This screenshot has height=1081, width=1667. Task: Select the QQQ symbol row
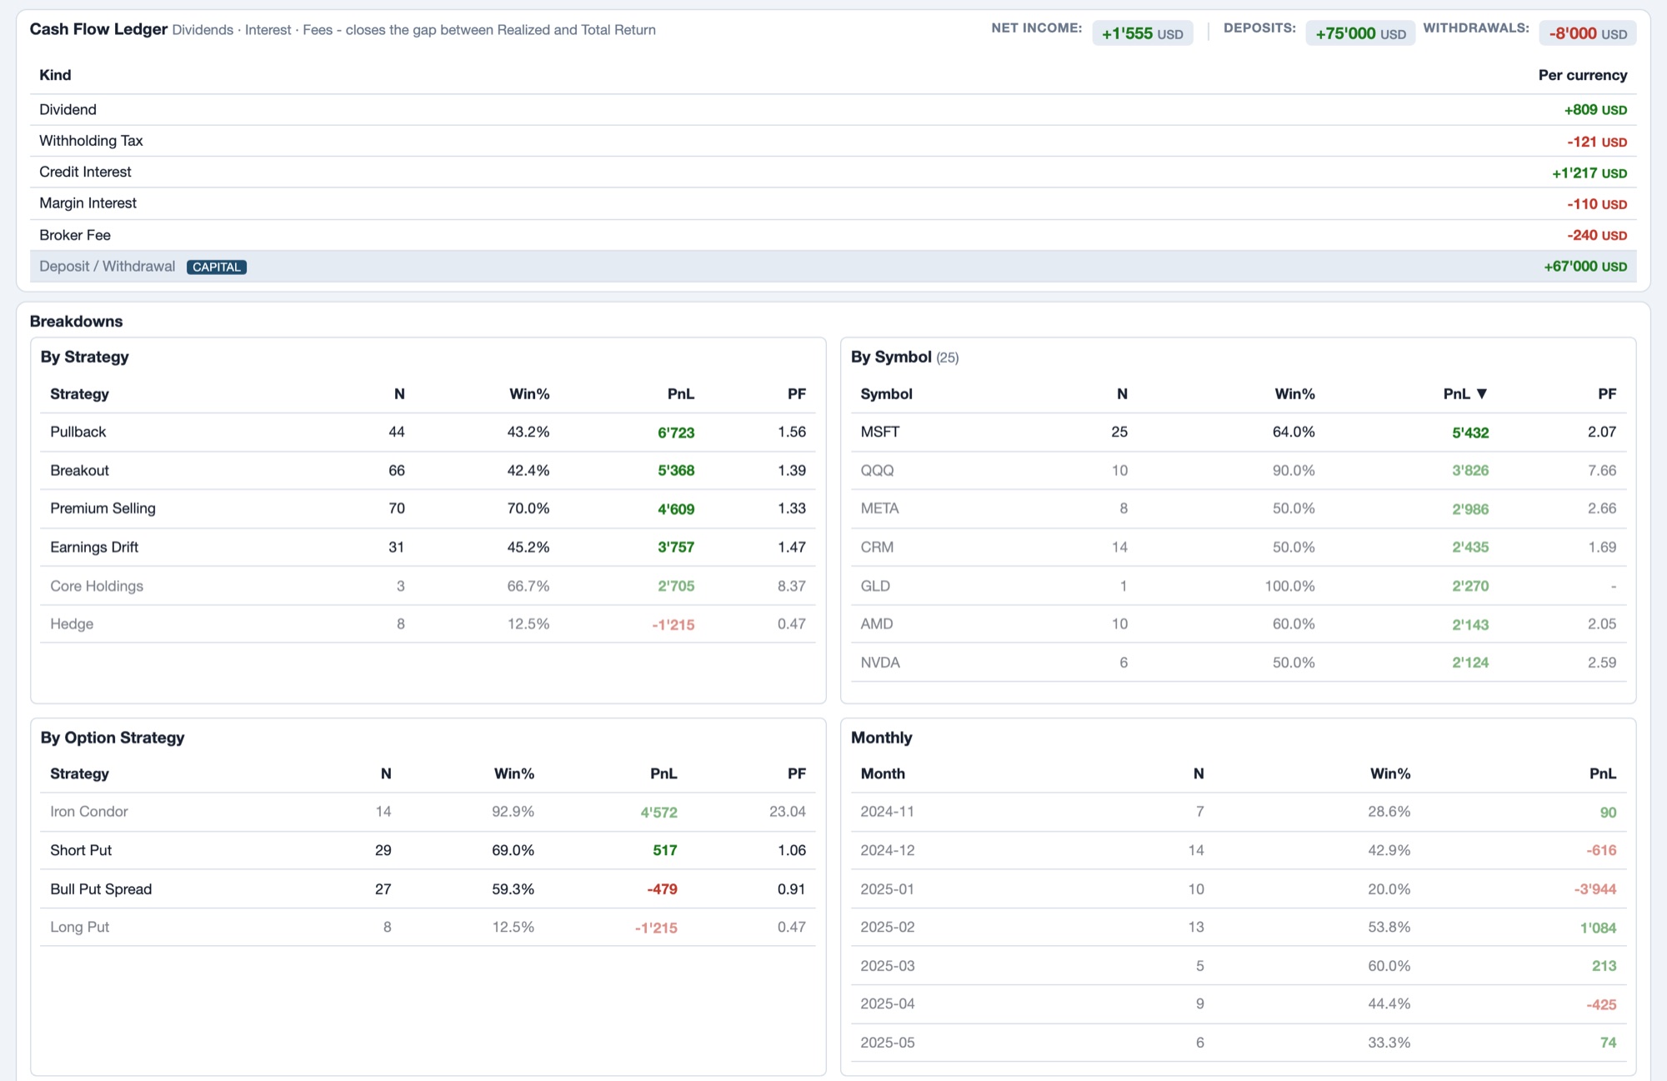[x=1239, y=471]
